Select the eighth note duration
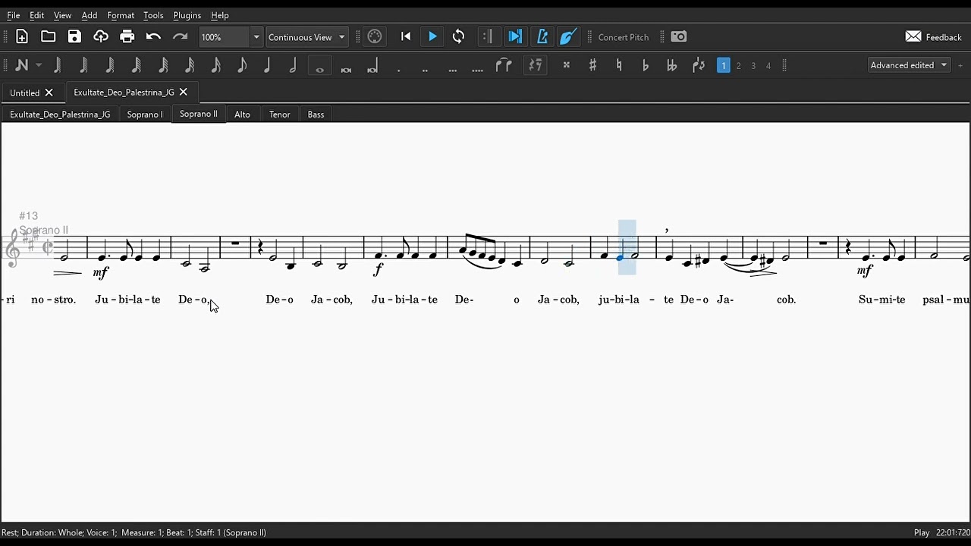 tap(242, 65)
